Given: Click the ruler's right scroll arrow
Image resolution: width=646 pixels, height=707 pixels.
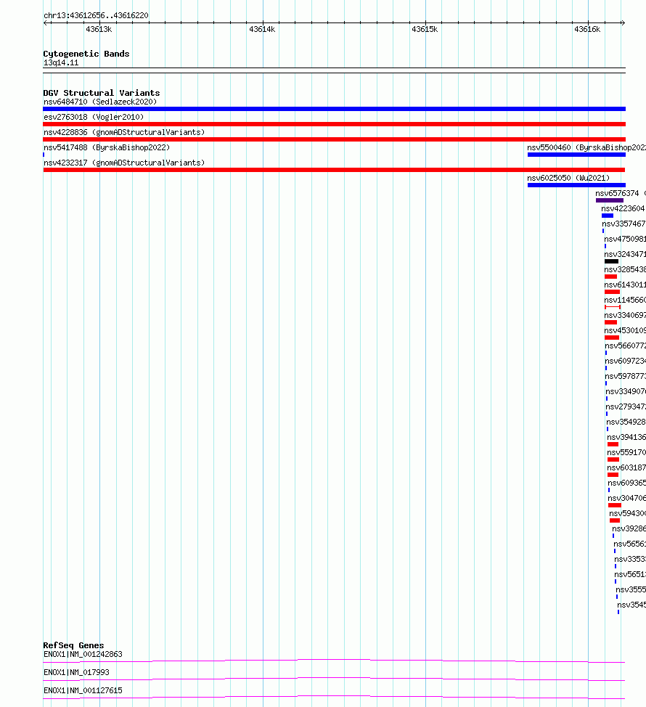Looking at the screenshot, I should point(623,23).
